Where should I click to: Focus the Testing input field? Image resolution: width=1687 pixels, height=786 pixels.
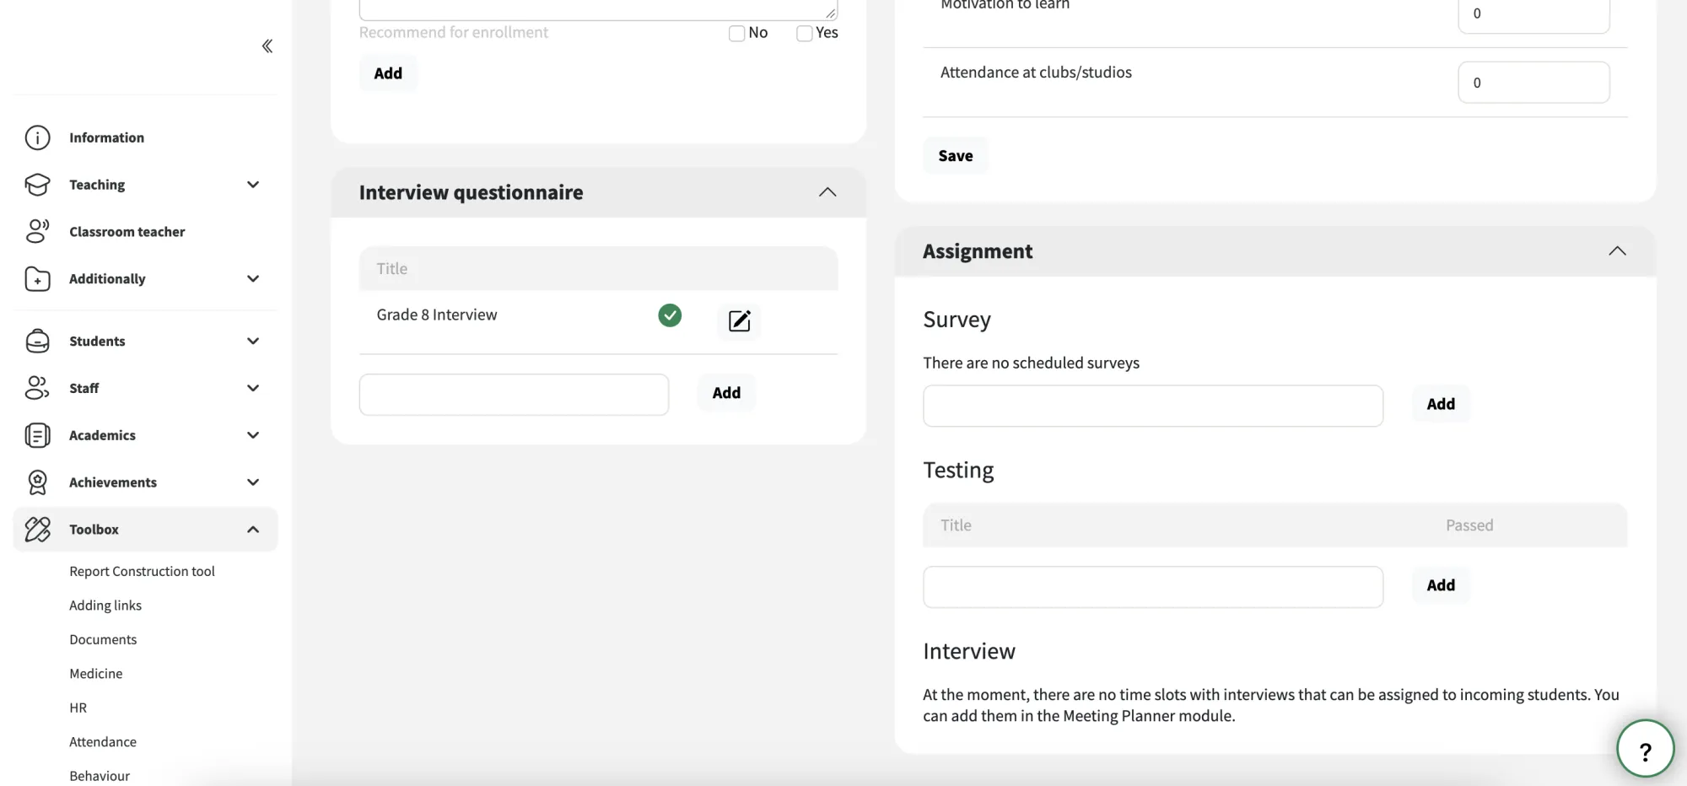(x=1153, y=587)
